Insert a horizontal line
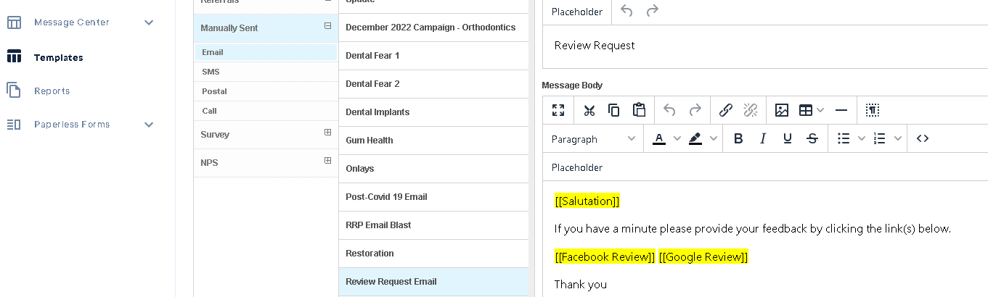988x297 pixels. [x=841, y=110]
